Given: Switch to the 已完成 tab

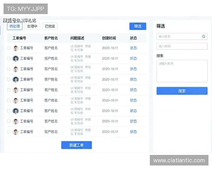Looking at the screenshot, I should click(50, 26).
